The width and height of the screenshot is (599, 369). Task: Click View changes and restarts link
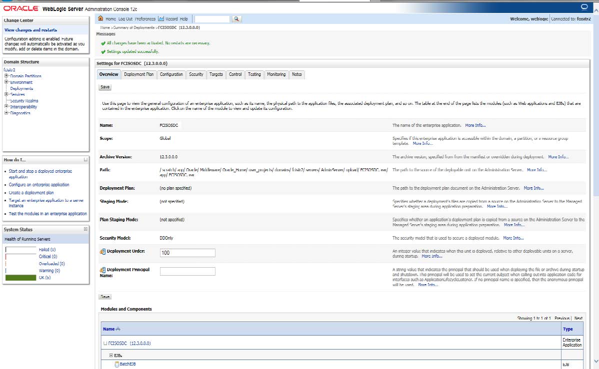(30, 30)
